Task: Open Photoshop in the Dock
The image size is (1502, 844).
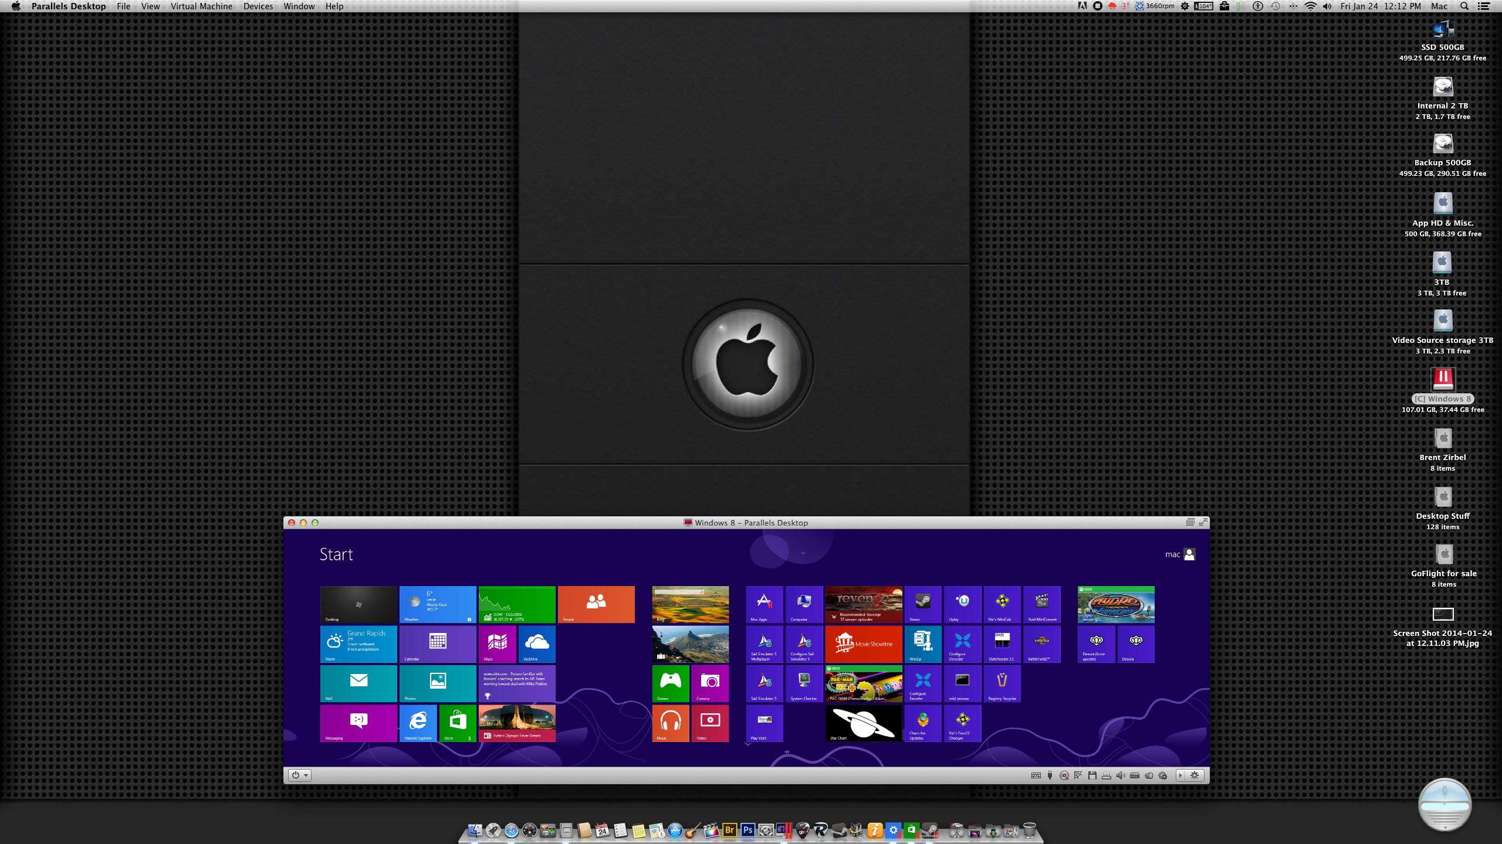Action: [x=747, y=830]
